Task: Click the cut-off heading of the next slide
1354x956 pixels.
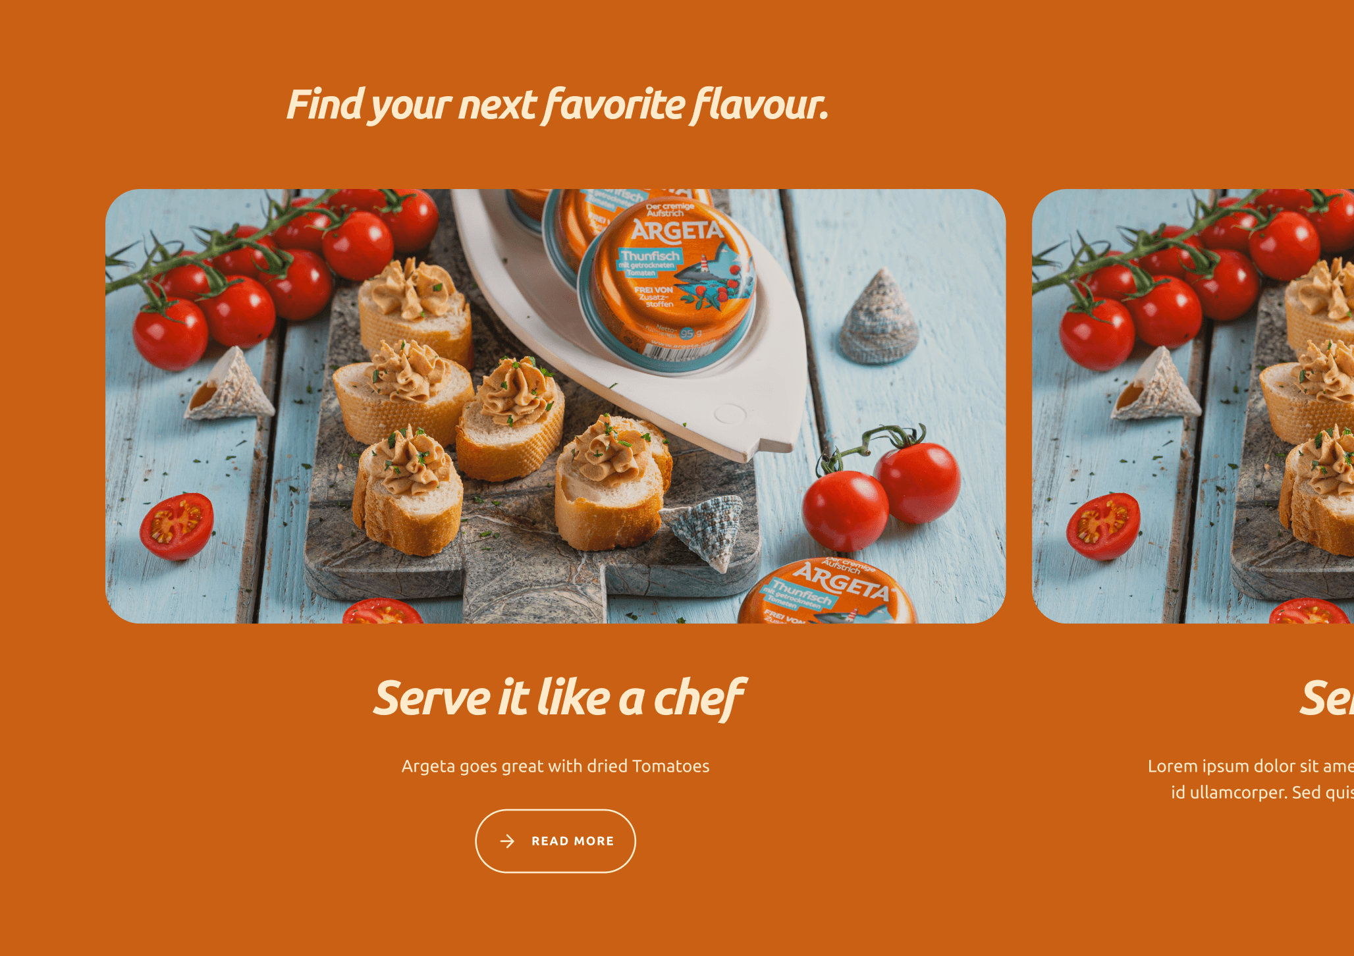Action: pos(1326,699)
